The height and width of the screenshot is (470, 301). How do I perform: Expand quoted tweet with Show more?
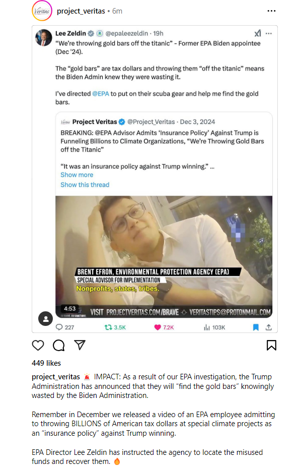click(x=77, y=175)
